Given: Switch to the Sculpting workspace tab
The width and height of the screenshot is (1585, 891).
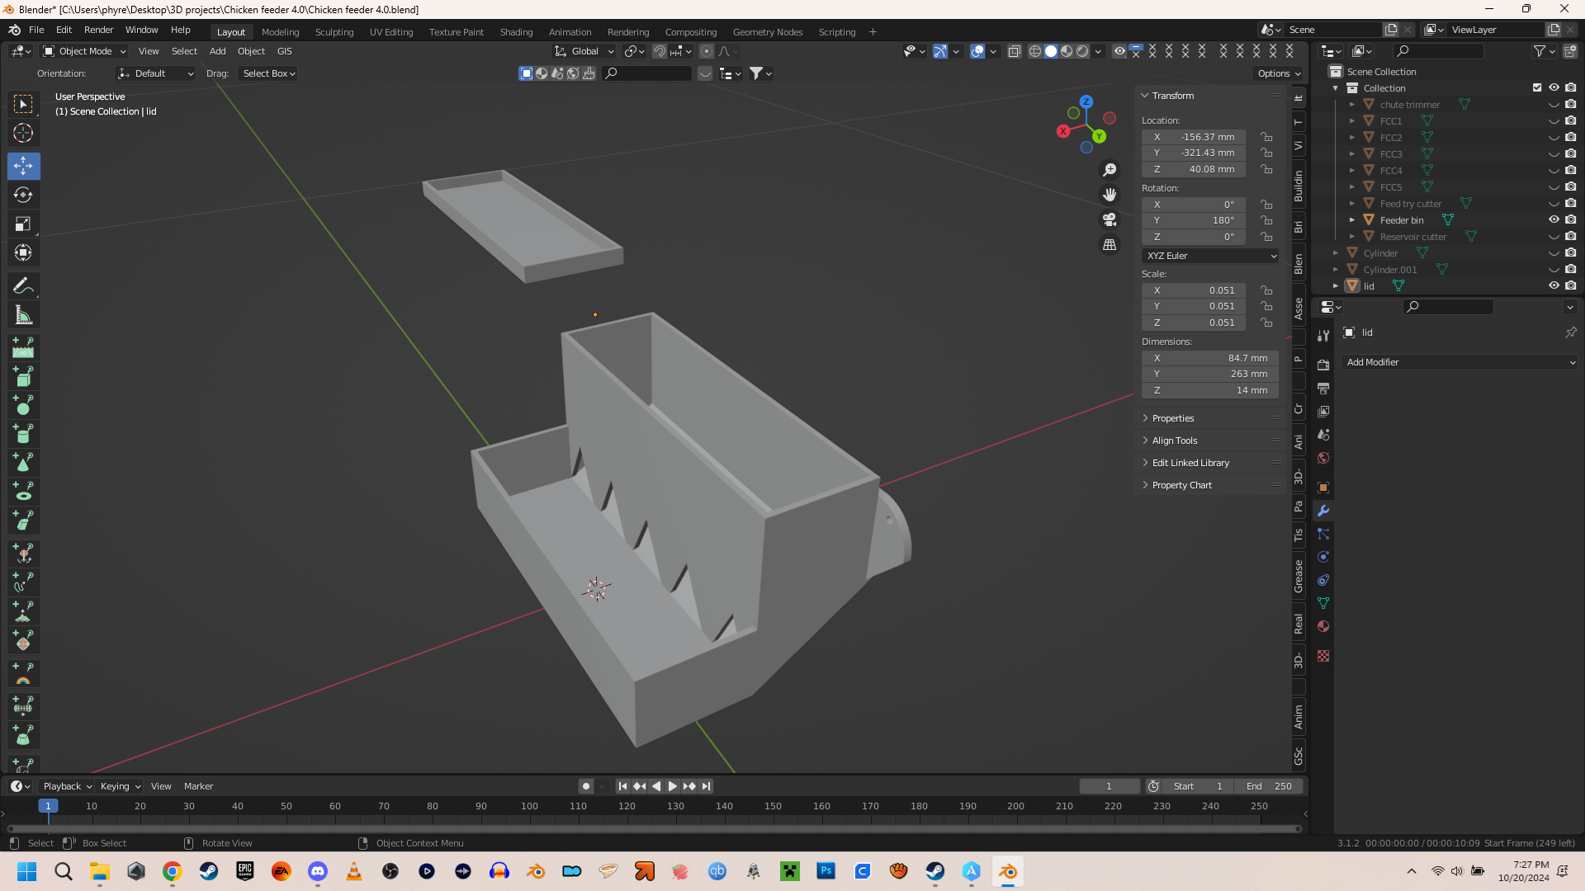Looking at the screenshot, I should pyautogui.click(x=334, y=32).
